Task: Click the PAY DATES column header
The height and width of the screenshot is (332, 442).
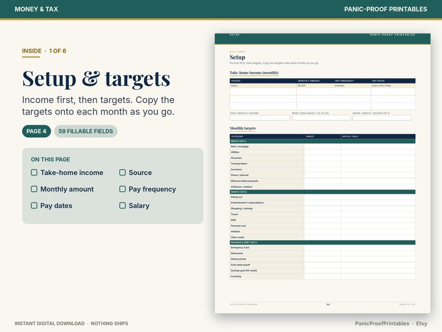Action: pos(379,81)
